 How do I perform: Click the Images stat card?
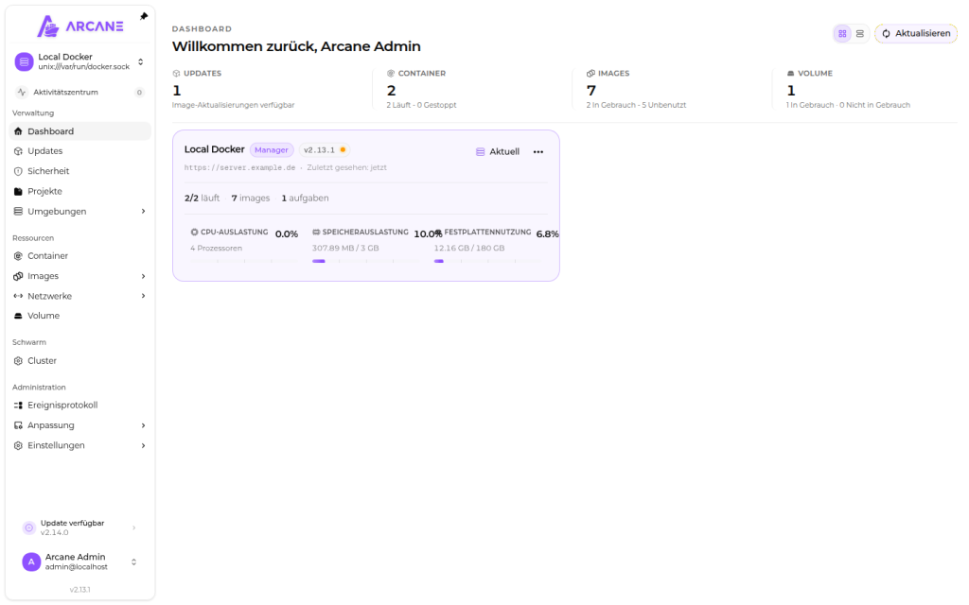click(674, 89)
